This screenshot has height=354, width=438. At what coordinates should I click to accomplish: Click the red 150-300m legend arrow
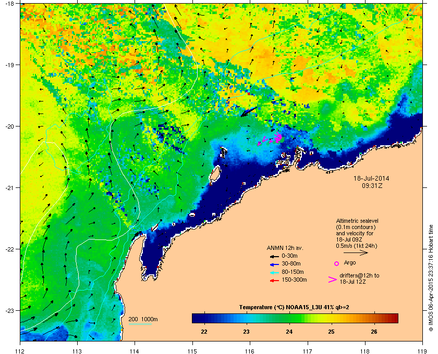pyautogui.click(x=274, y=281)
